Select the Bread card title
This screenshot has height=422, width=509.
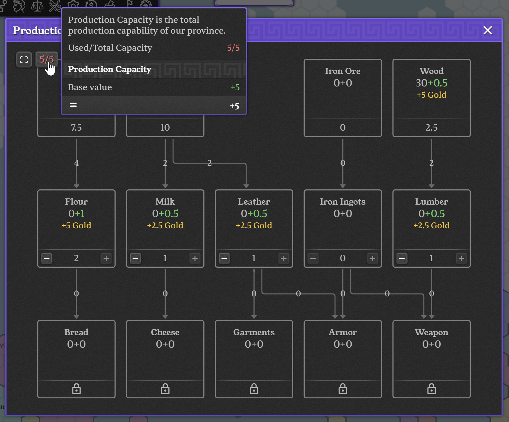[x=76, y=332]
